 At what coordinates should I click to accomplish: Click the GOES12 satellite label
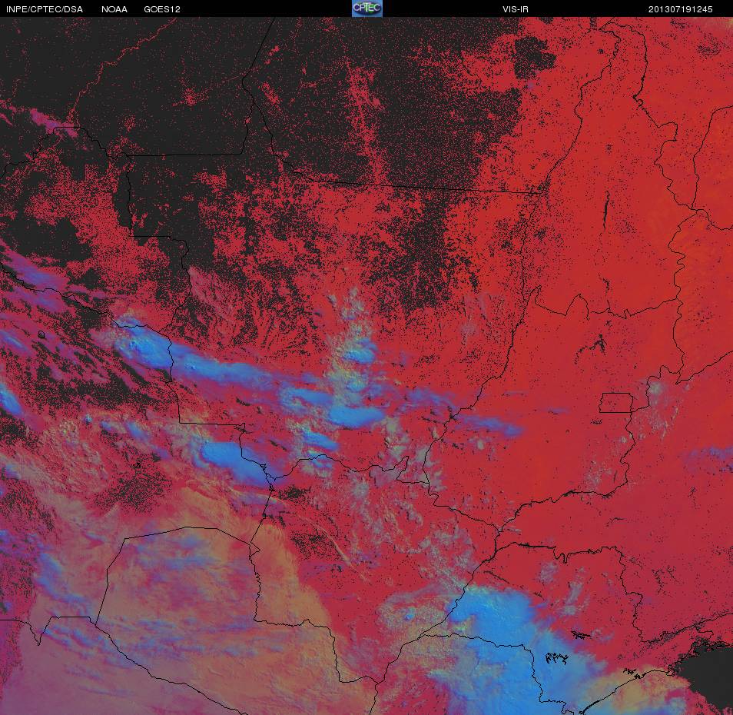pyautogui.click(x=162, y=9)
